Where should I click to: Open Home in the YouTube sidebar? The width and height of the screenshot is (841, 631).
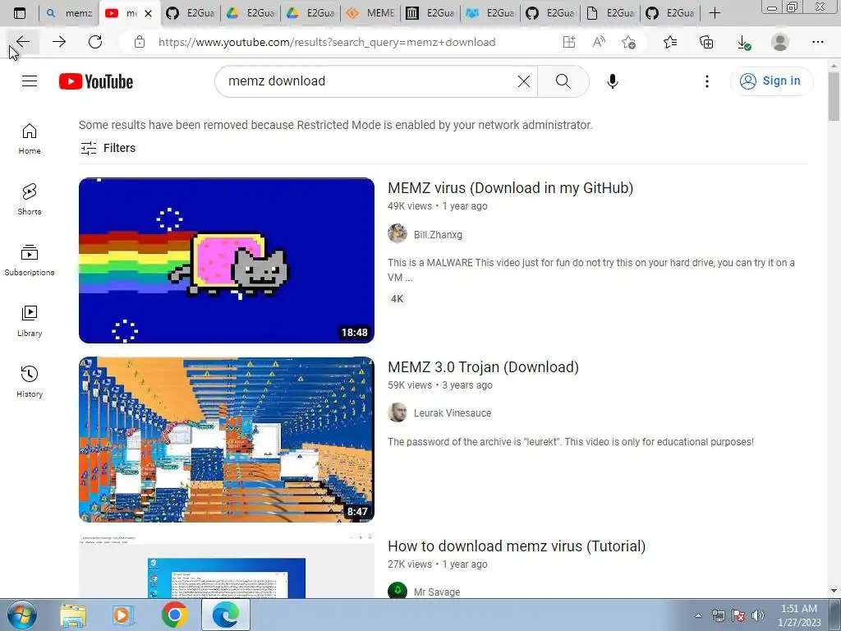[30, 139]
